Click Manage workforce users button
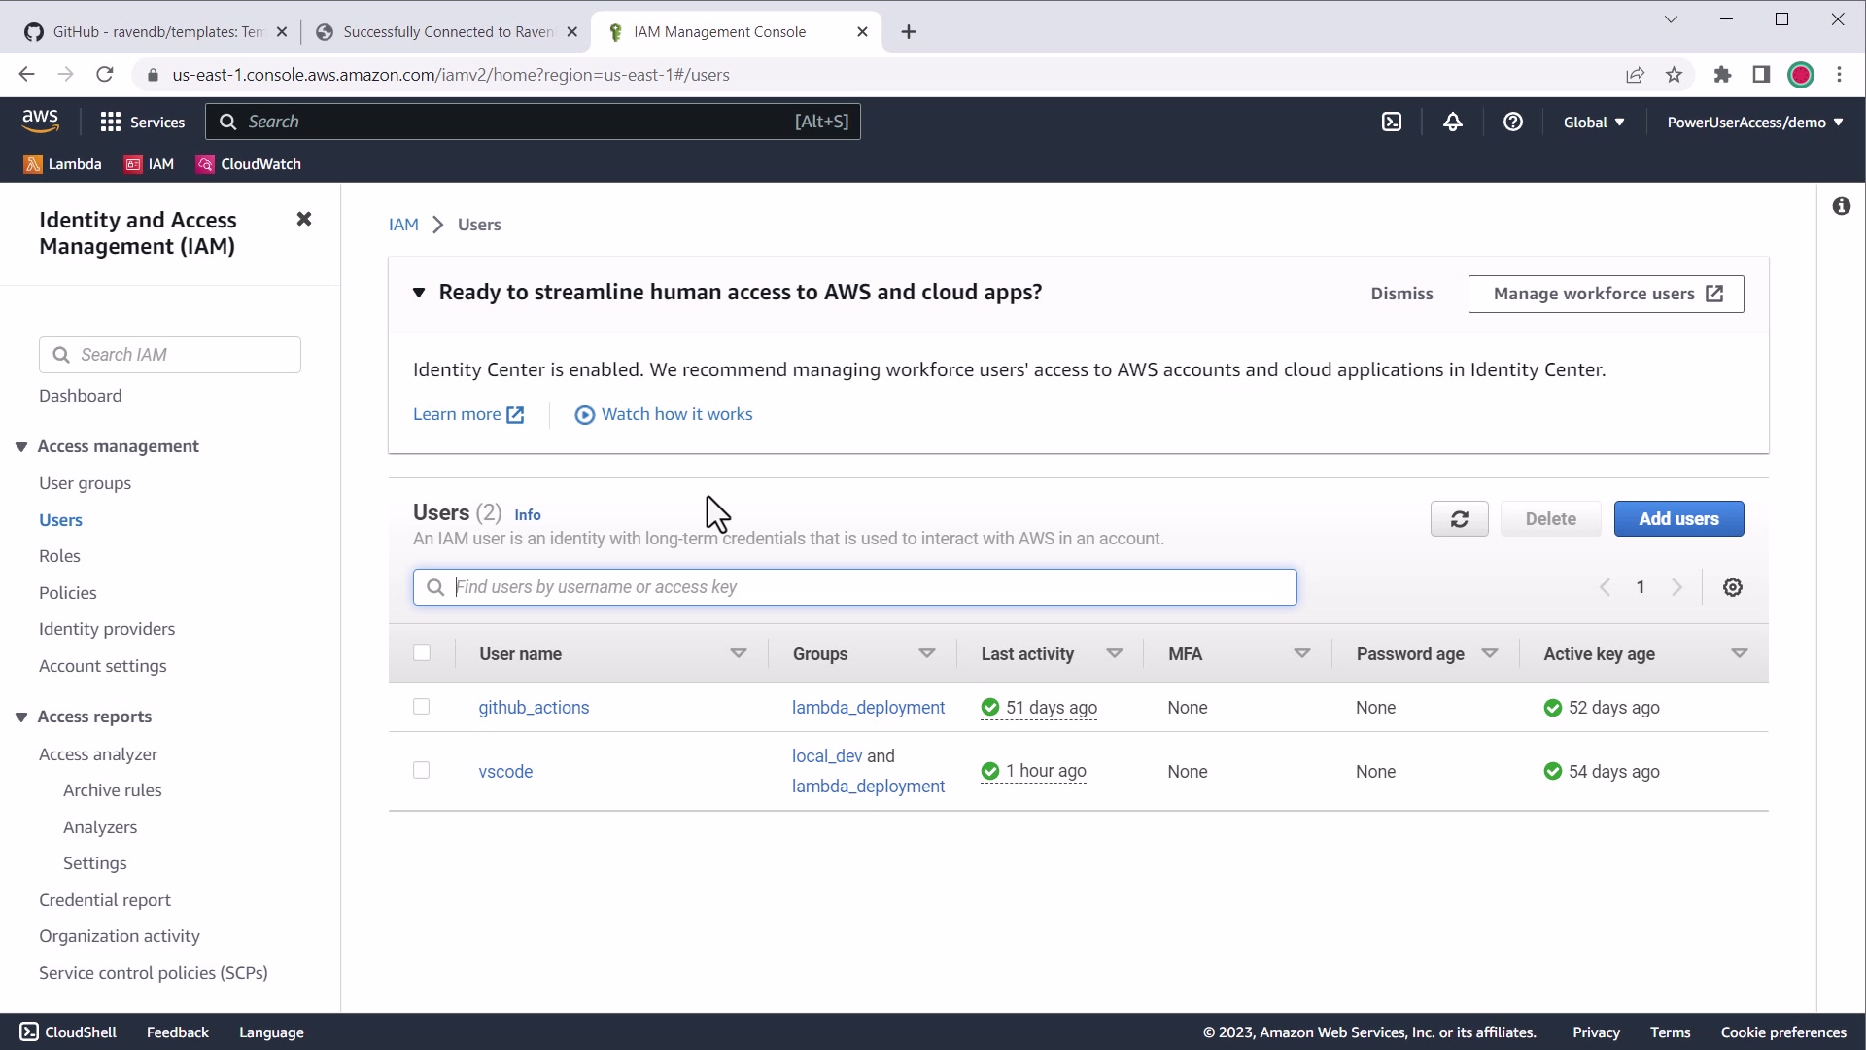The width and height of the screenshot is (1866, 1050). click(1607, 294)
